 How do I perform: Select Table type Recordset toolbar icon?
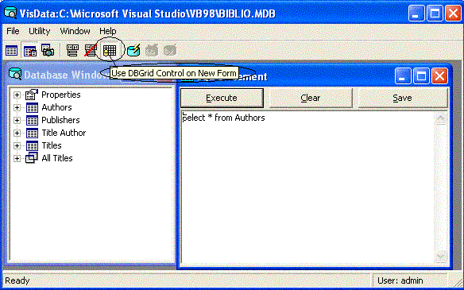[12, 51]
